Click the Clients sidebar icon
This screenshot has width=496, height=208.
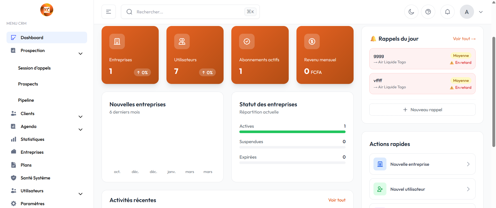[x=14, y=114]
